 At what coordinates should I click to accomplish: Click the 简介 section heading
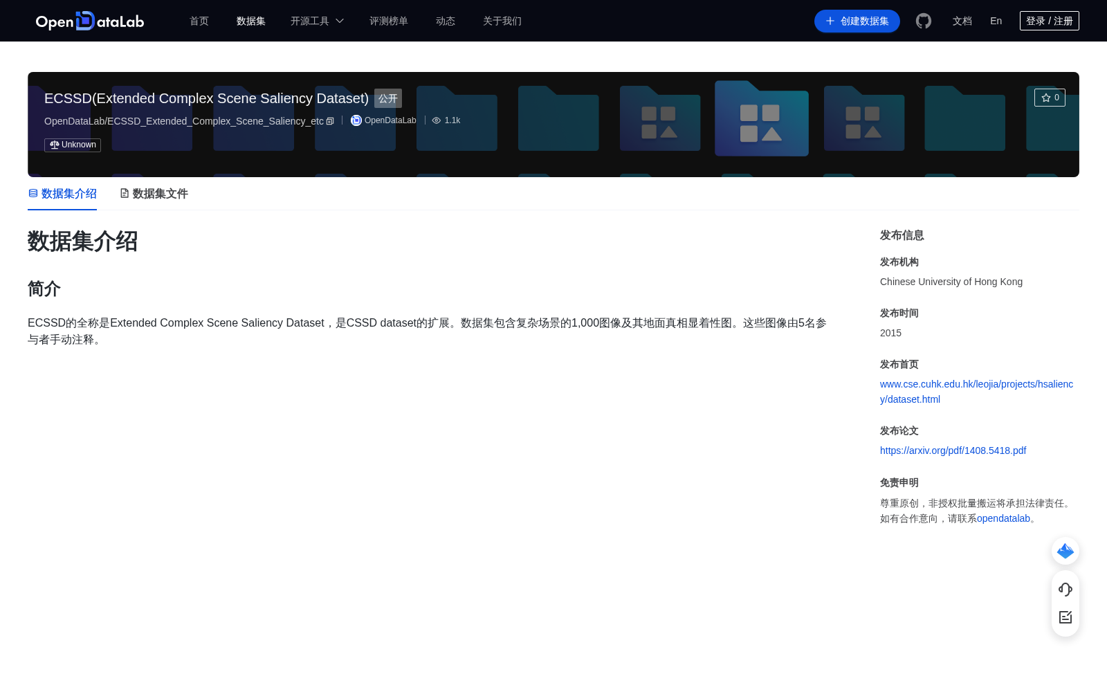coord(44,289)
